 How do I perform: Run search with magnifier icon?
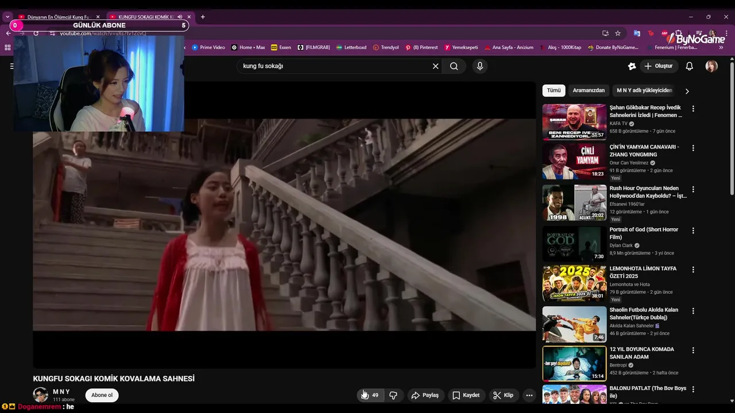454,66
